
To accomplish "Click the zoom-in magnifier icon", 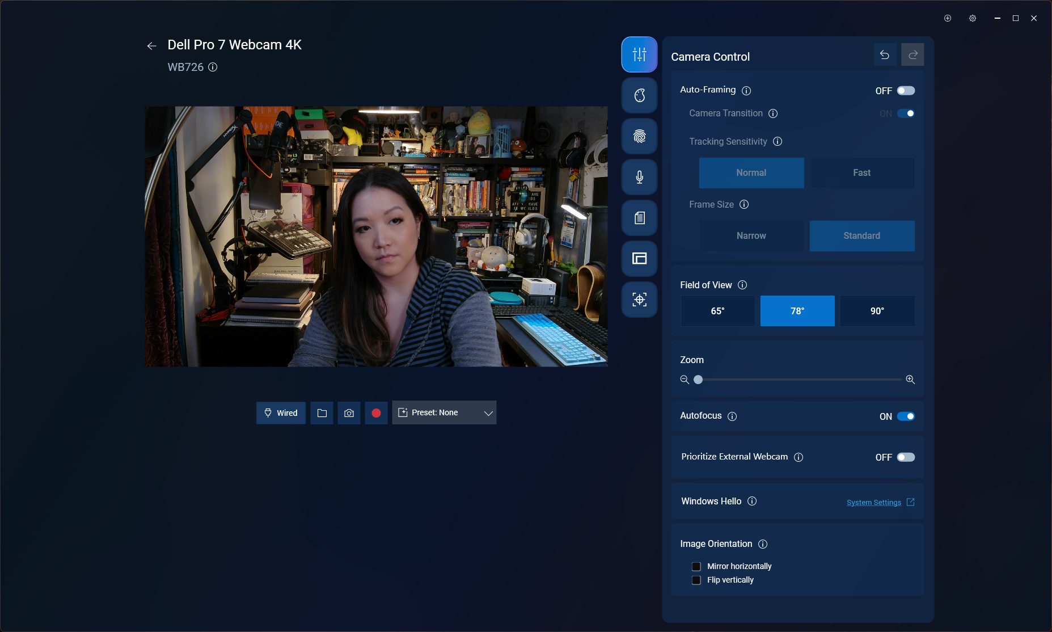I will [x=910, y=380].
